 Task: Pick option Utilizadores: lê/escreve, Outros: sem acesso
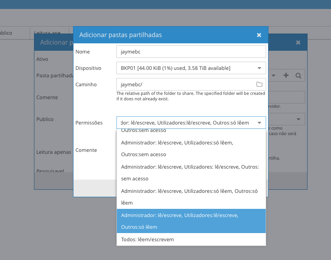tap(191, 173)
